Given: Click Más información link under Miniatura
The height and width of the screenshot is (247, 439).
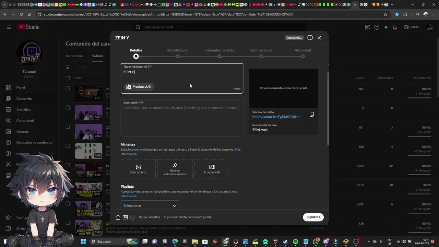Looking at the screenshot, I should [x=181, y=152].
